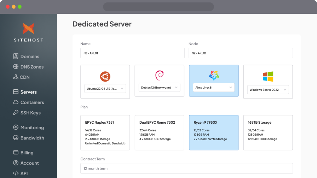Click the DNS Zones globe icon

pyautogui.click(x=16, y=67)
